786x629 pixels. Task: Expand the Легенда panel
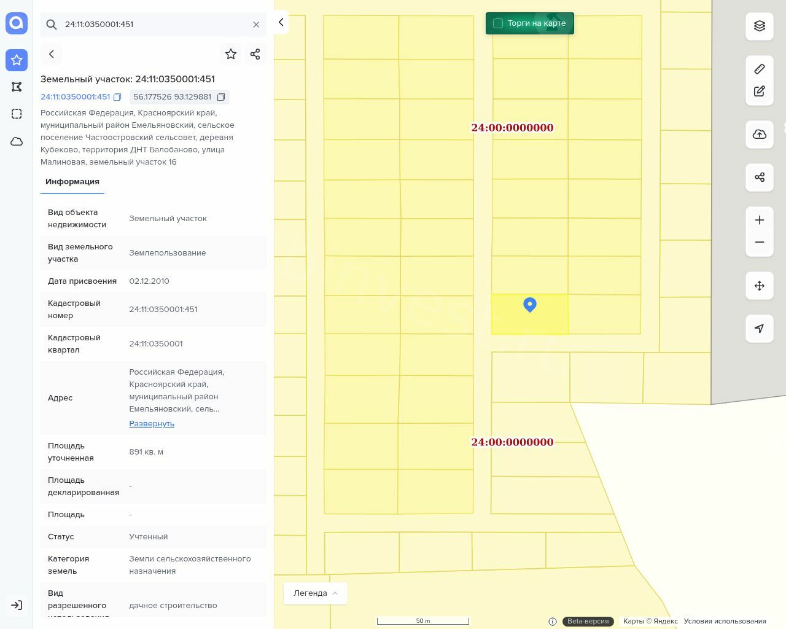[x=315, y=593]
